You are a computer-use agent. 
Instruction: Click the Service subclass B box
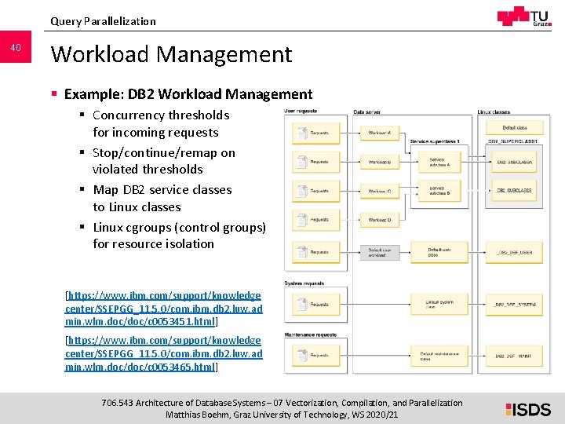click(439, 191)
